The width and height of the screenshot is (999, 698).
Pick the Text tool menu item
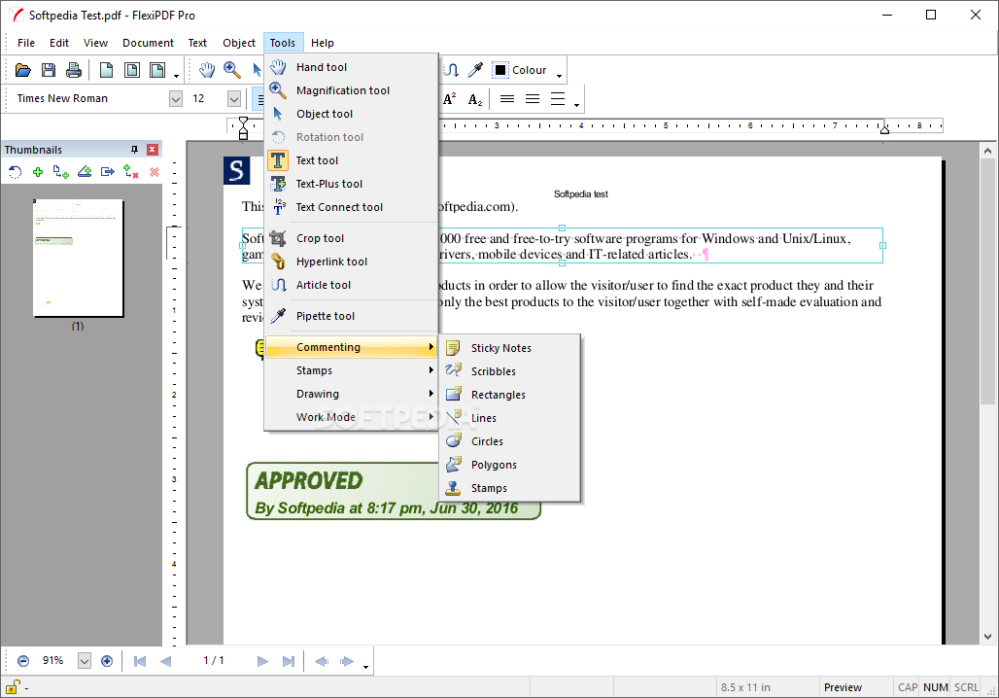pyautogui.click(x=351, y=160)
